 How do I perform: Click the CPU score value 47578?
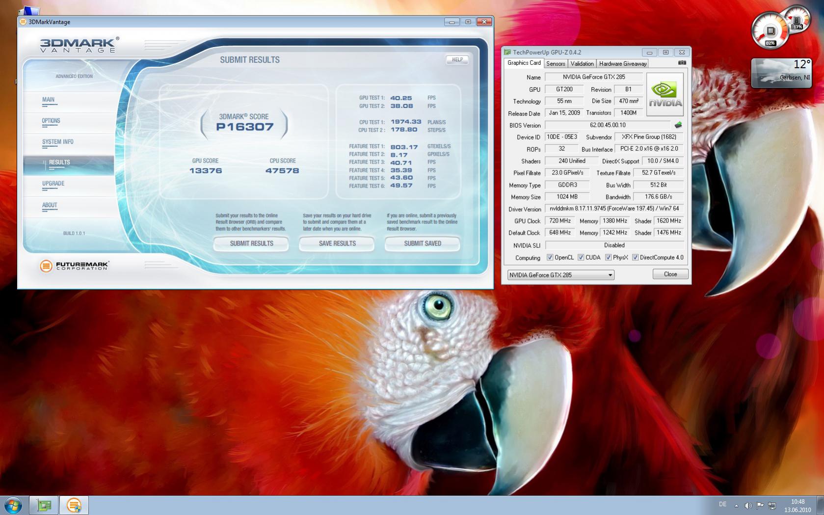pos(282,171)
